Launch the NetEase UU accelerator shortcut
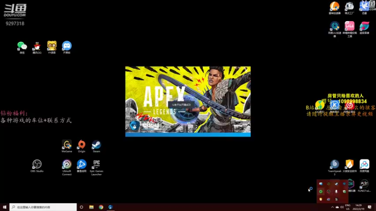The height and width of the screenshot is (211, 376). point(335,29)
